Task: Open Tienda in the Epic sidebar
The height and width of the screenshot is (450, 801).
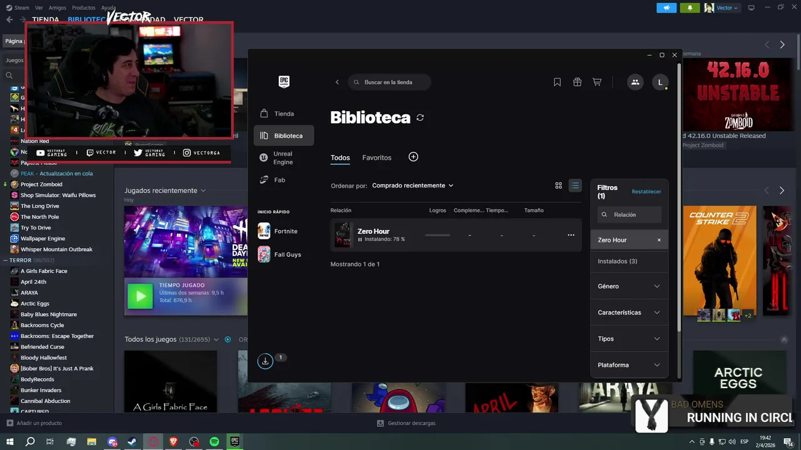Action: pyautogui.click(x=283, y=114)
